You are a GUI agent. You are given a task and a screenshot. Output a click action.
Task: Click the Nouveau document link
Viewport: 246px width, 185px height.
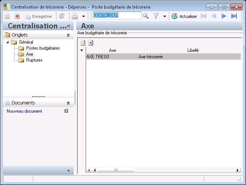(x=24, y=111)
